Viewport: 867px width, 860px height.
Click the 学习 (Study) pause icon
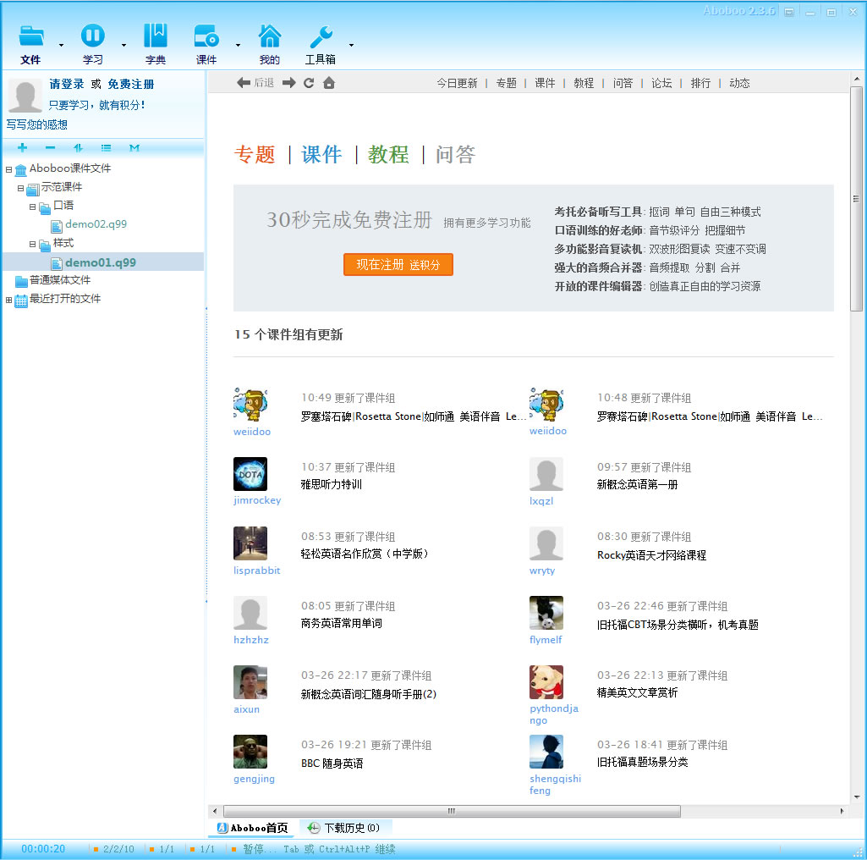pyautogui.click(x=92, y=36)
